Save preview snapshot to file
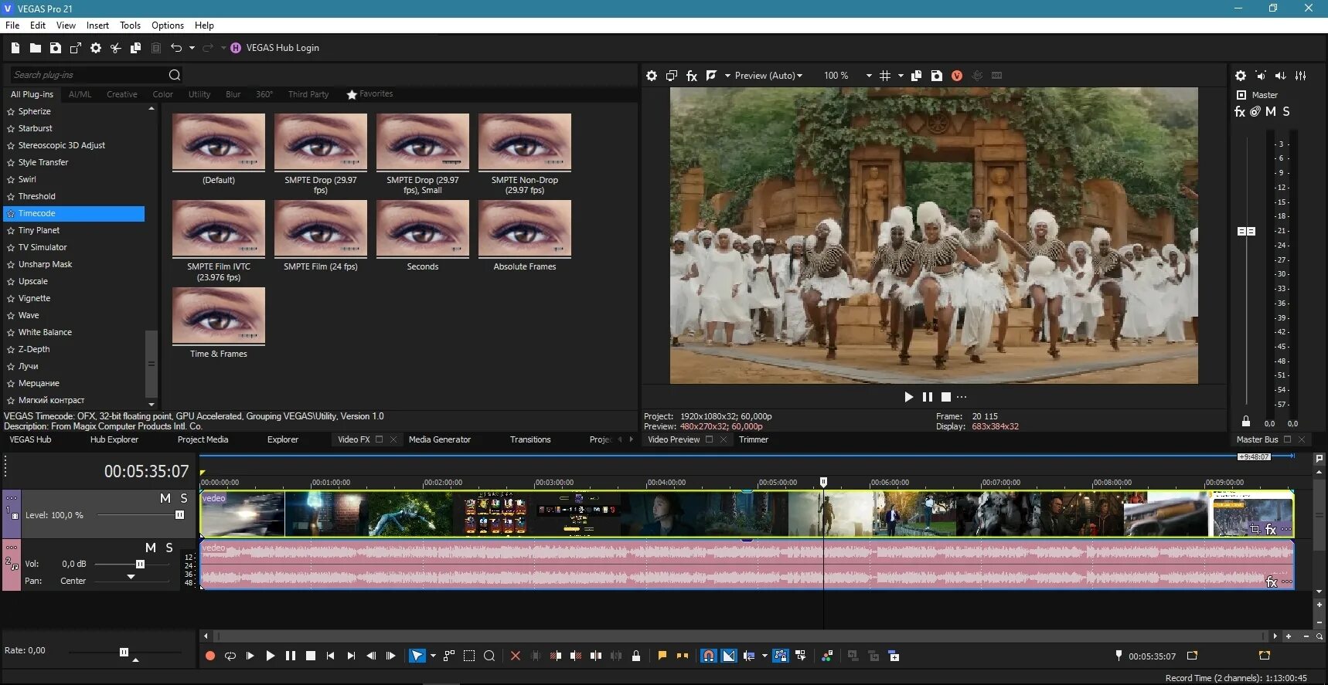This screenshot has width=1328, height=685. tap(937, 76)
